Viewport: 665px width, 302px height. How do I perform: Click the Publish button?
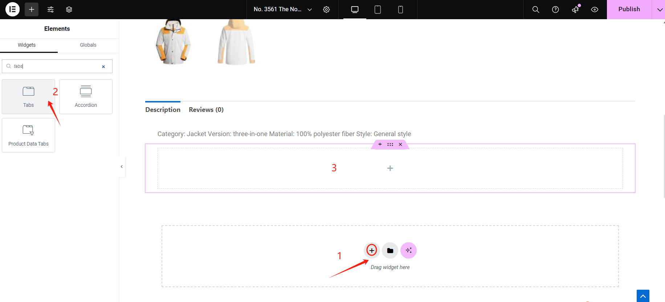(x=629, y=9)
